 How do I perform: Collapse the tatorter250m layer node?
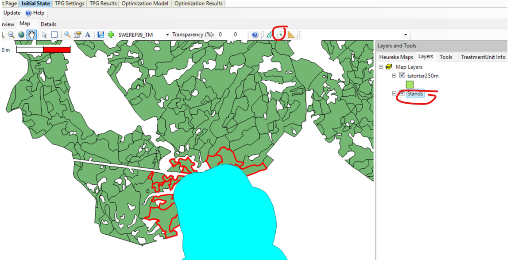click(x=394, y=76)
